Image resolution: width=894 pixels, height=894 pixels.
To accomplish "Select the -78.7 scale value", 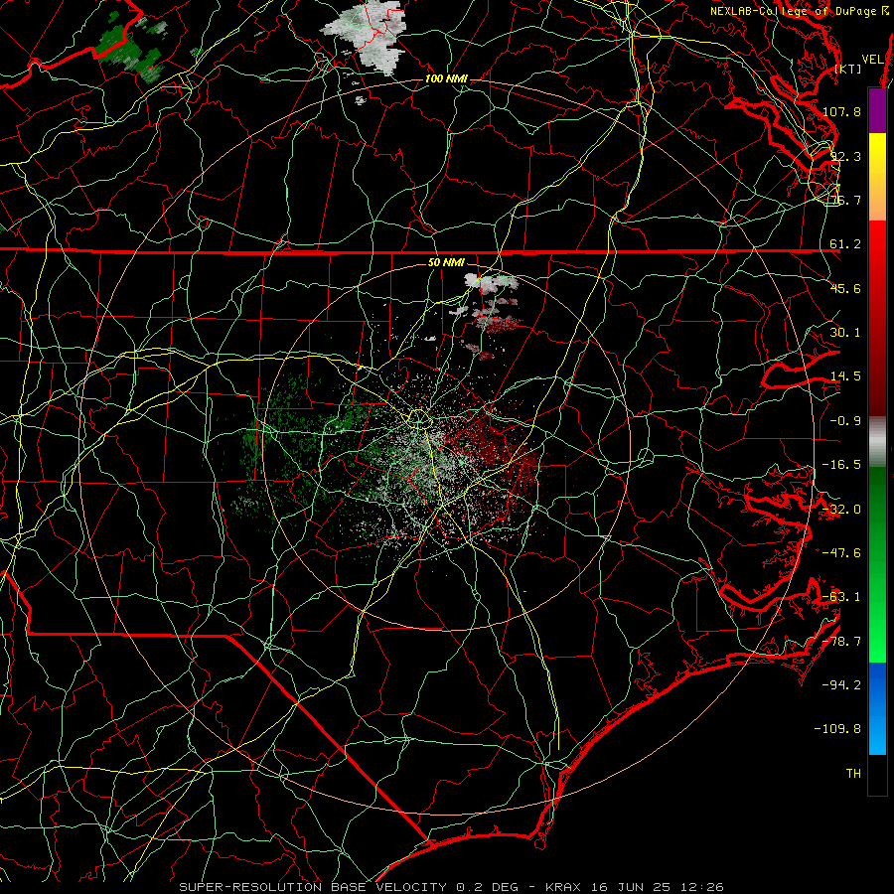I will 841,642.
